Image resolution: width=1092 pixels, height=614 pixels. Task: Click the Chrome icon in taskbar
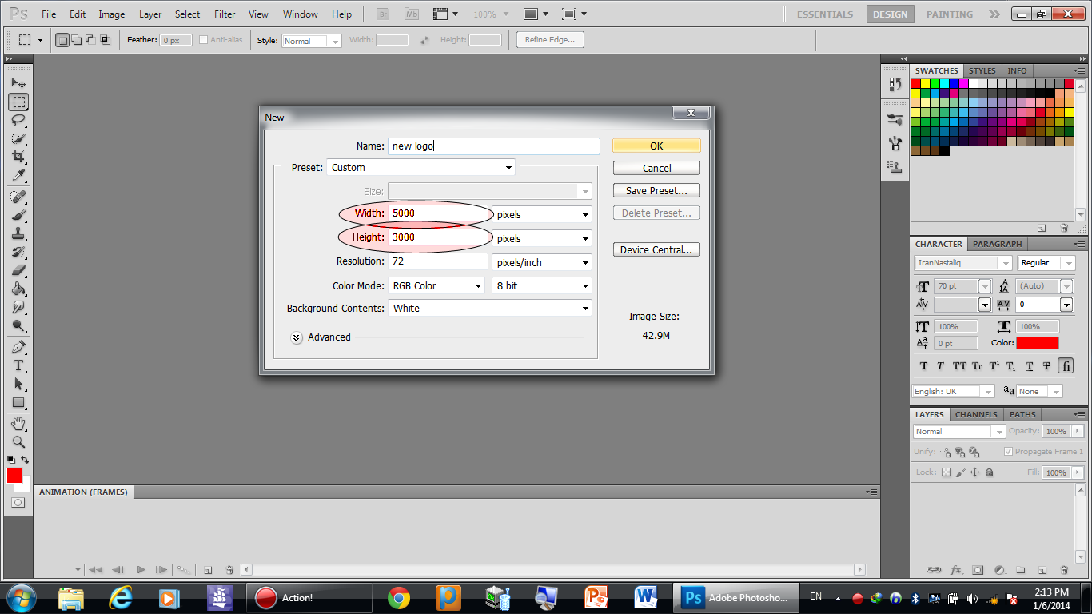(x=399, y=597)
